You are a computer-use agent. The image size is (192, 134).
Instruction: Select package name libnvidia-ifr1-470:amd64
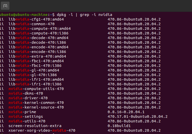click(36, 79)
